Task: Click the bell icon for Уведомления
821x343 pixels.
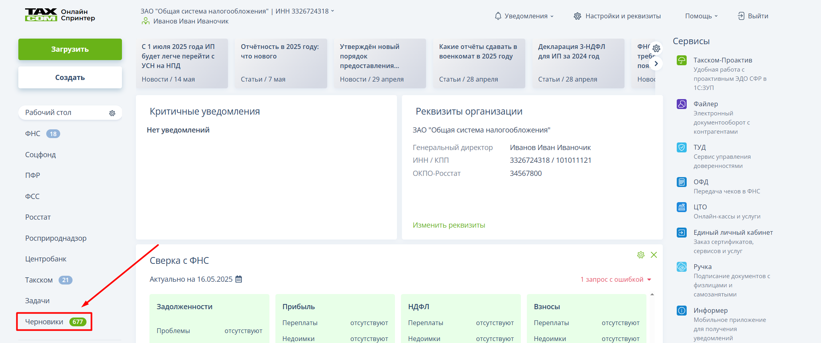Action: pos(498,16)
